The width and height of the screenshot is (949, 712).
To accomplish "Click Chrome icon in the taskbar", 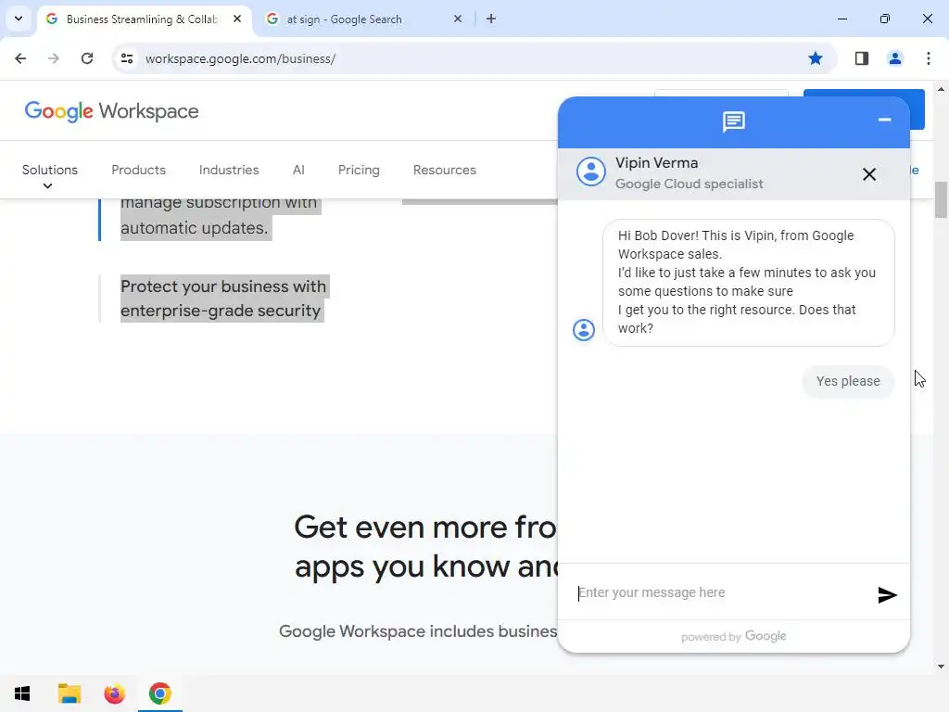I will tap(159, 693).
